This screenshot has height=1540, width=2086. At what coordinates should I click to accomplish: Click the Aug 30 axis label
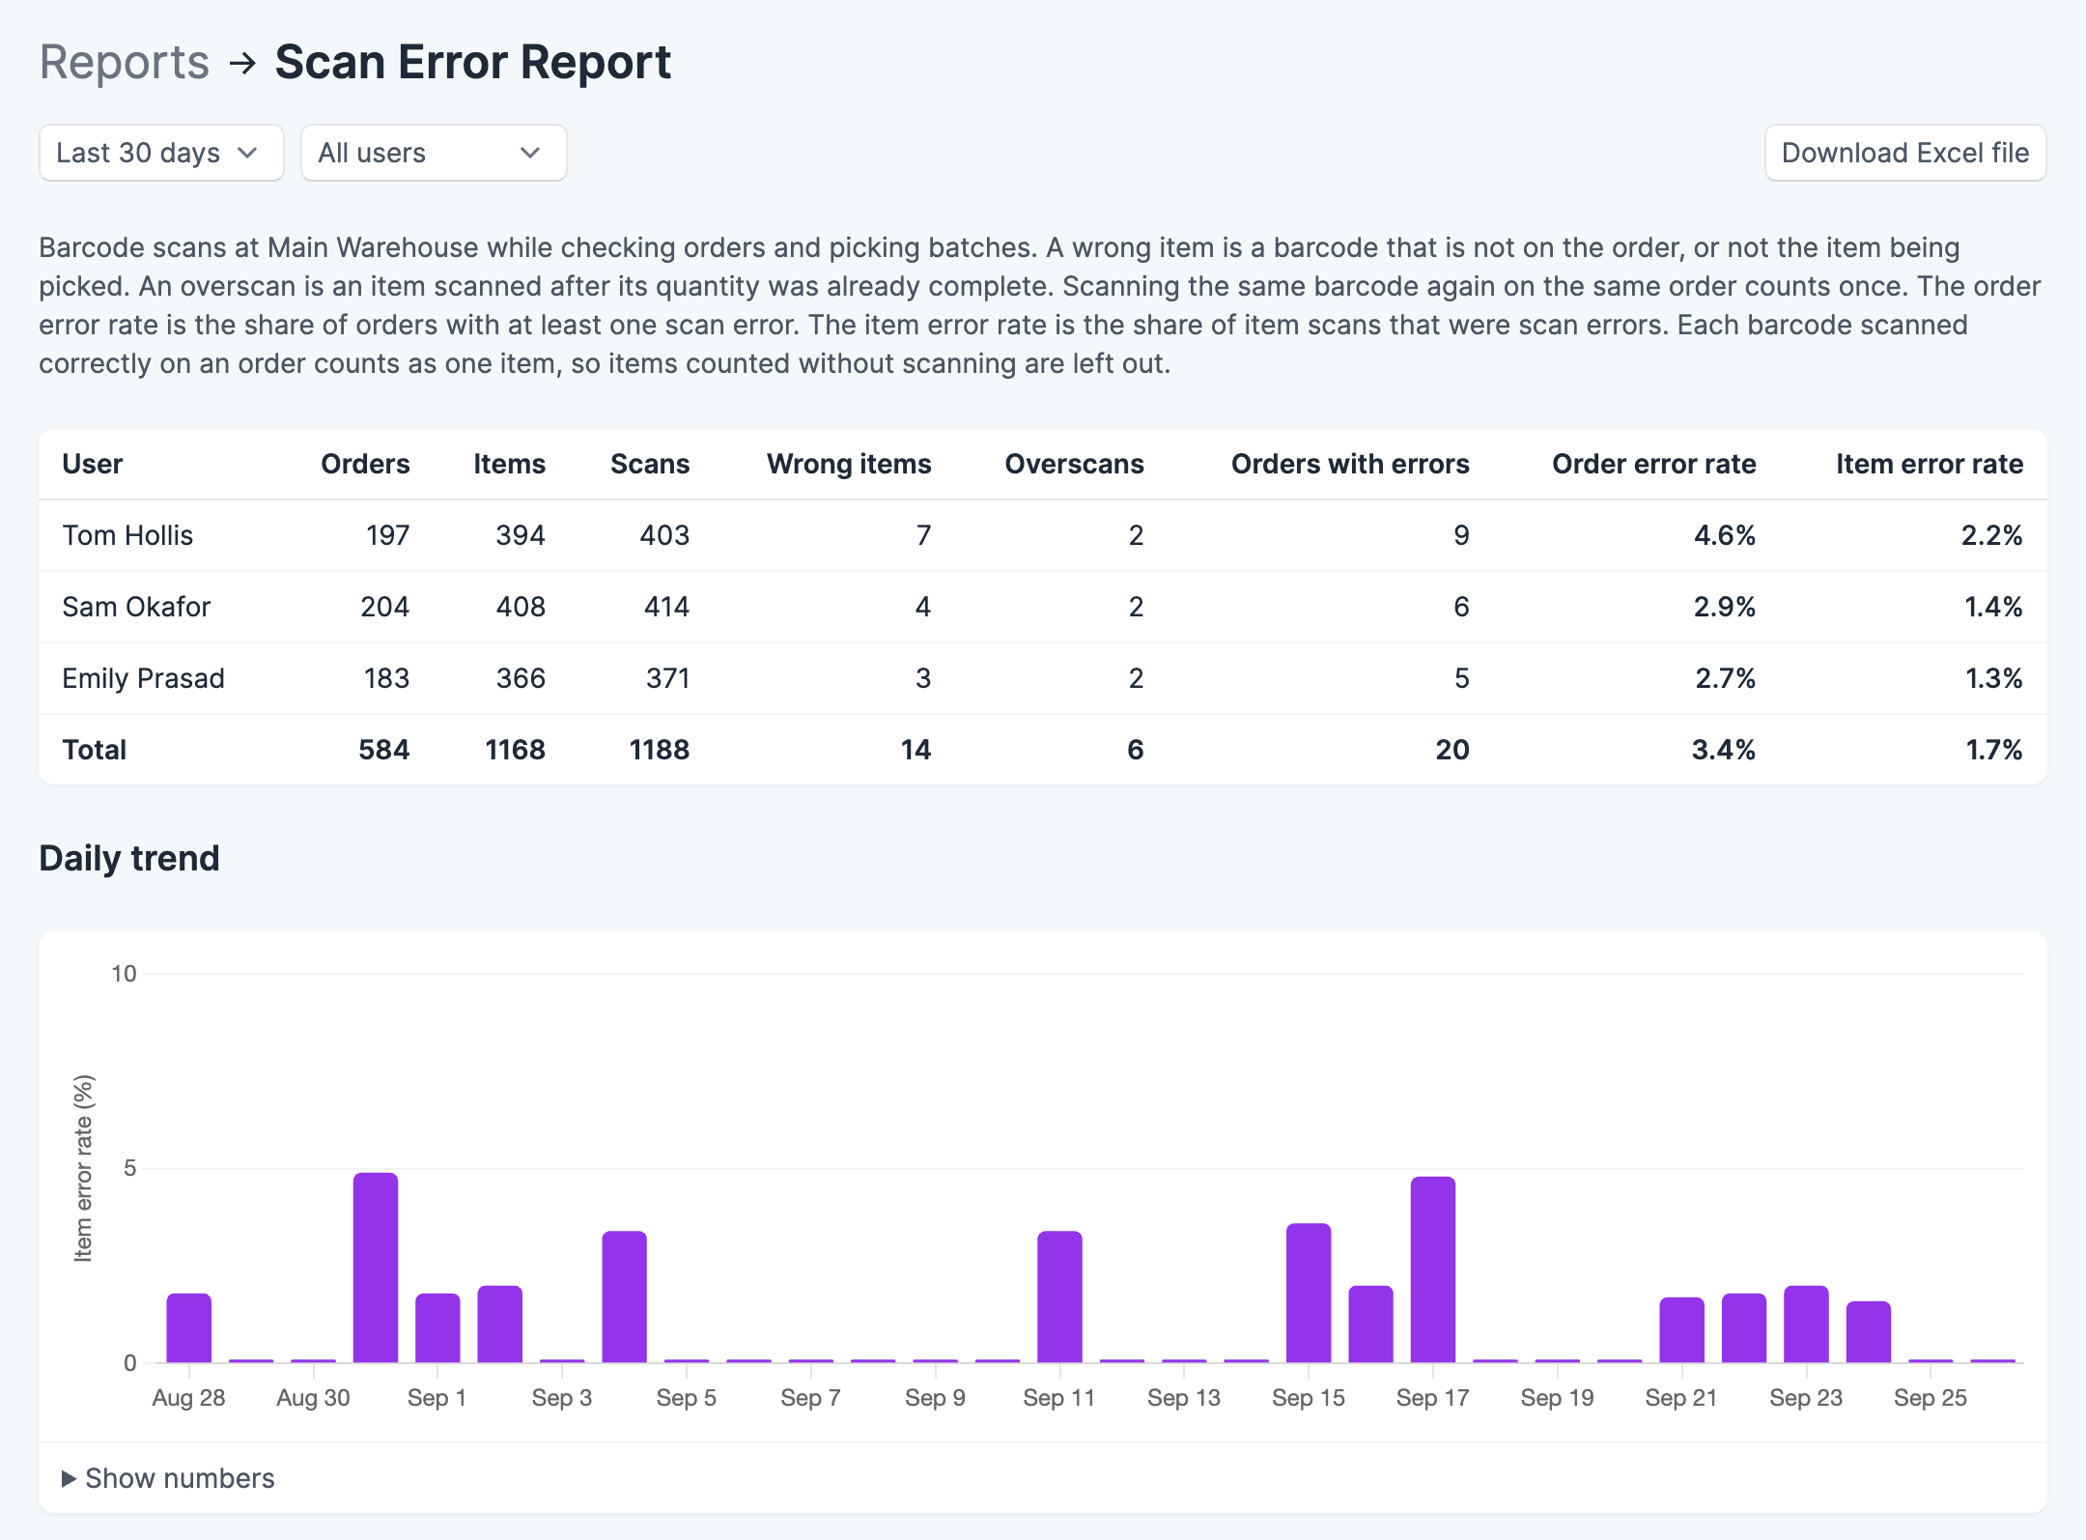tap(313, 1398)
